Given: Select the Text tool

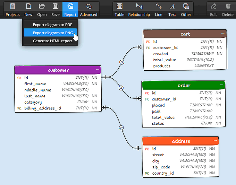Looking at the screenshot, I should (172, 9).
